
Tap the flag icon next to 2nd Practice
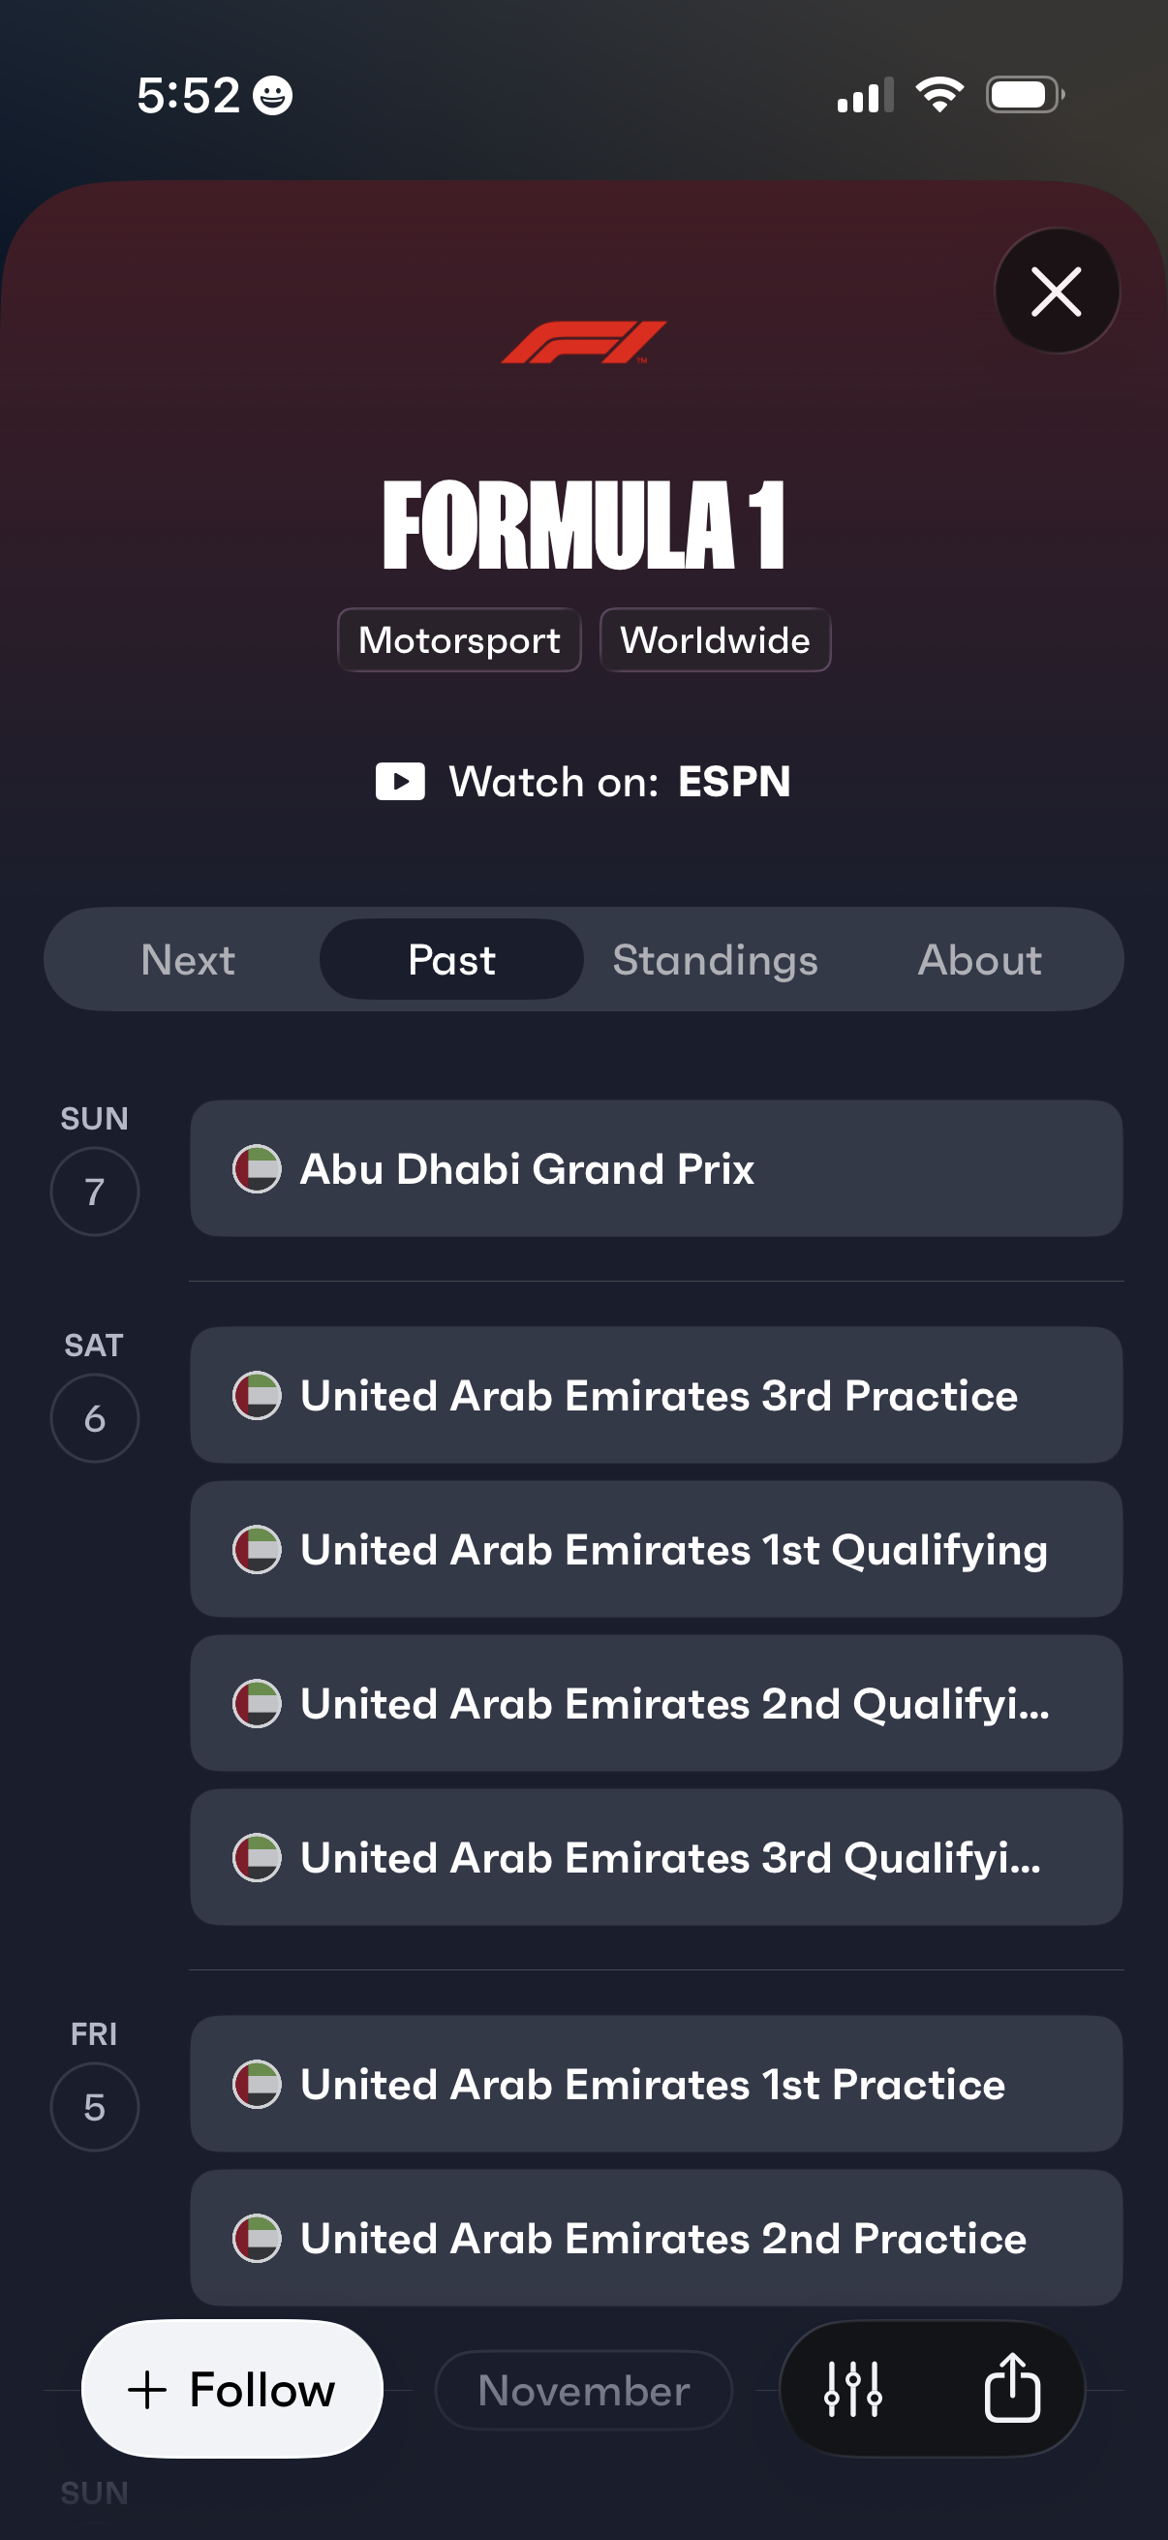pyautogui.click(x=257, y=2239)
